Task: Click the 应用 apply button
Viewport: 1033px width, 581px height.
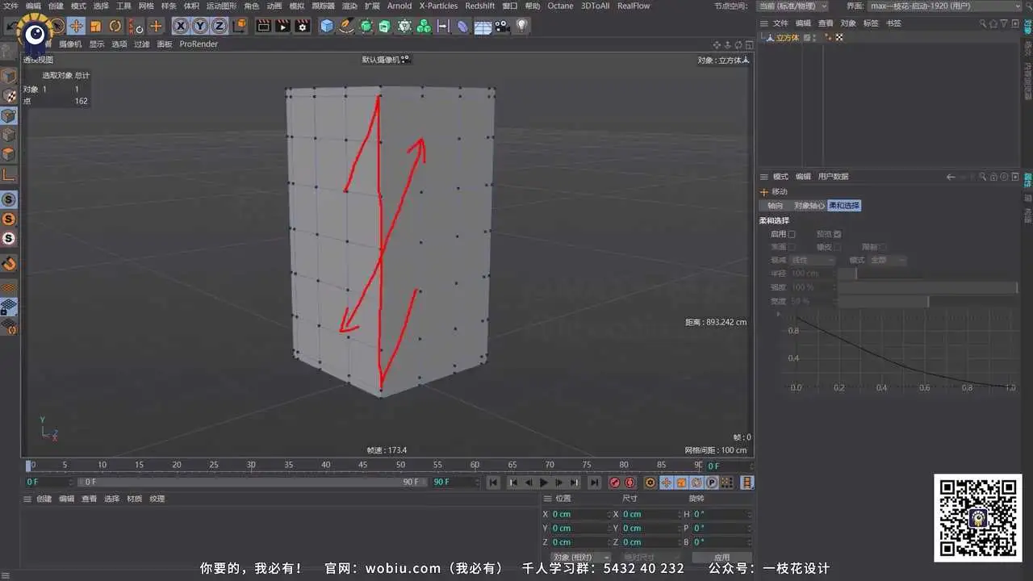Action: pos(721,558)
